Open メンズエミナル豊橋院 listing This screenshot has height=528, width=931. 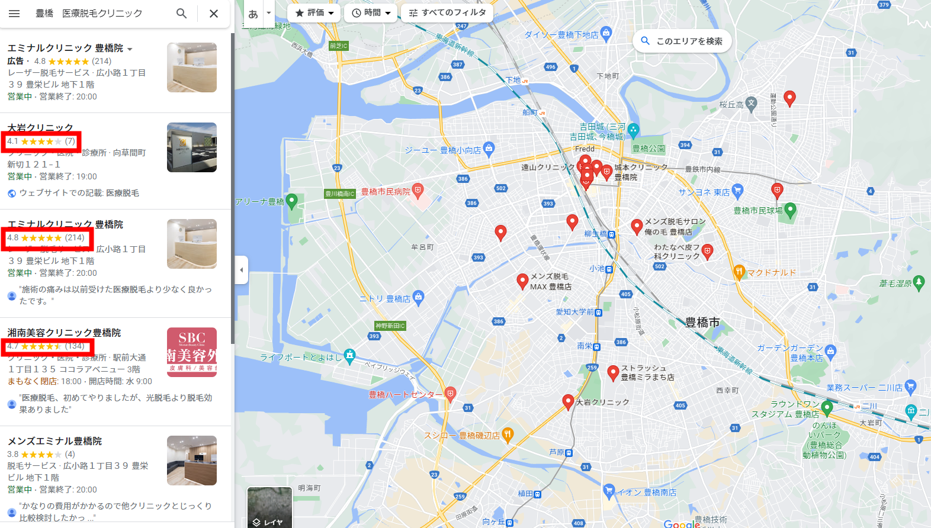point(54,441)
